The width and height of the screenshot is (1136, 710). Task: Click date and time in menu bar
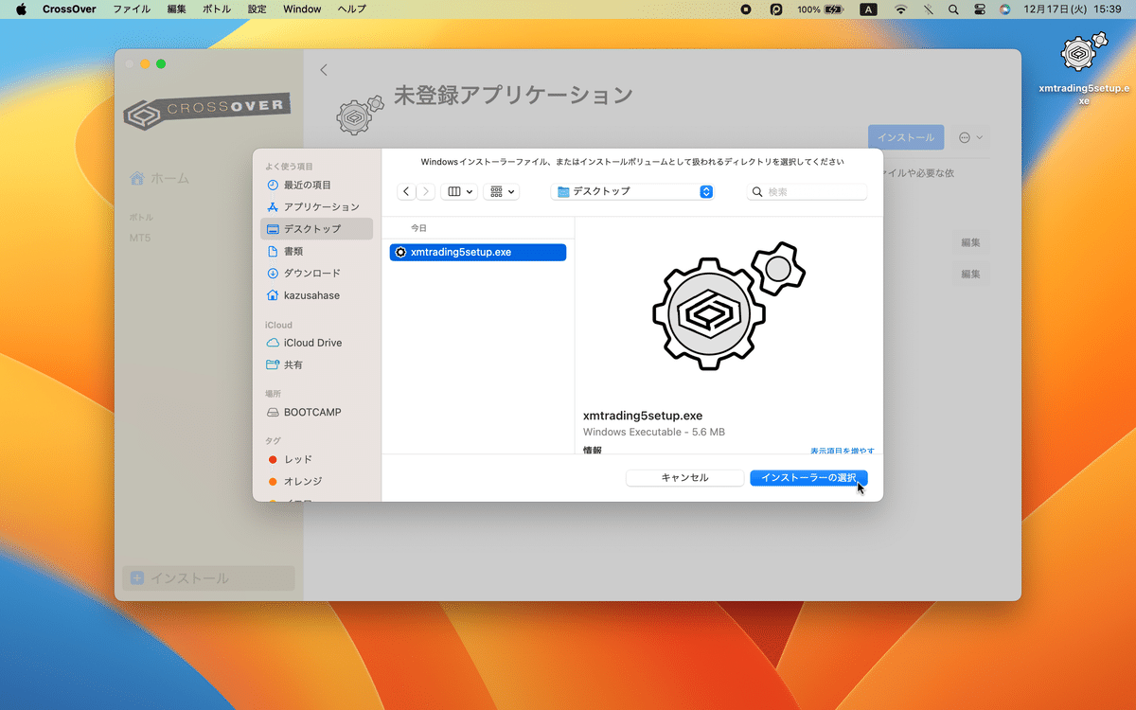coord(1073,9)
